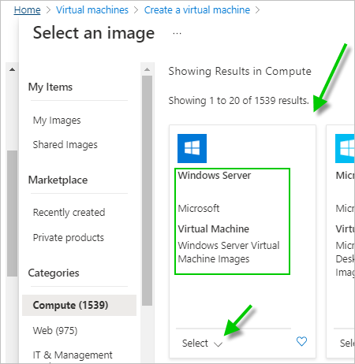Click the Virtual Machine label on Windows Server card
Viewport: 355px width, 364px height.
tap(214, 229)
